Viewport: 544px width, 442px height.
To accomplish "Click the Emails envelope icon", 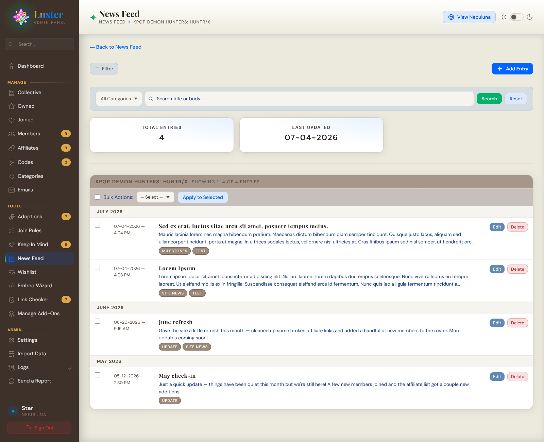I will pyautogui.click(x=12, y=190).
